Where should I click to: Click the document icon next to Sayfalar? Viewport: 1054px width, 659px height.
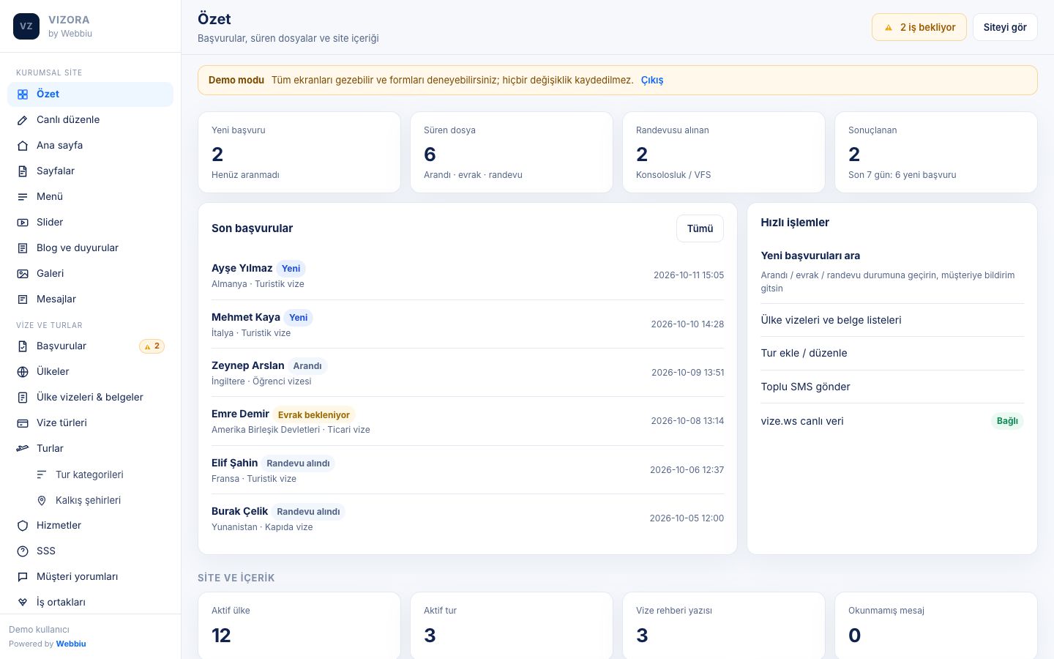23,171
